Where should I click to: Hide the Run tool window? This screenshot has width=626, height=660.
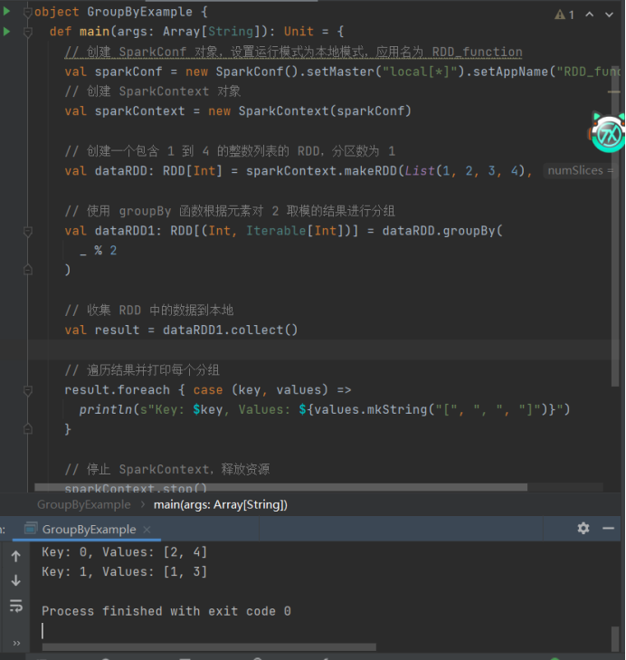pyautogui.click(x=608, y=528)
